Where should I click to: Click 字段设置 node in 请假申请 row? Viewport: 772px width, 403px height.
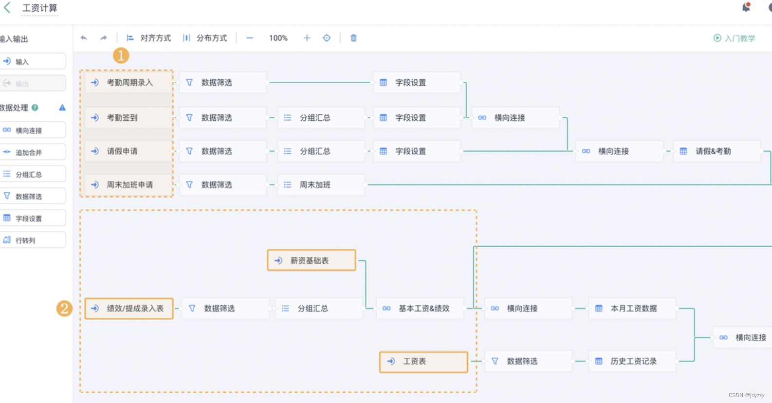click(x=417, y=151)
